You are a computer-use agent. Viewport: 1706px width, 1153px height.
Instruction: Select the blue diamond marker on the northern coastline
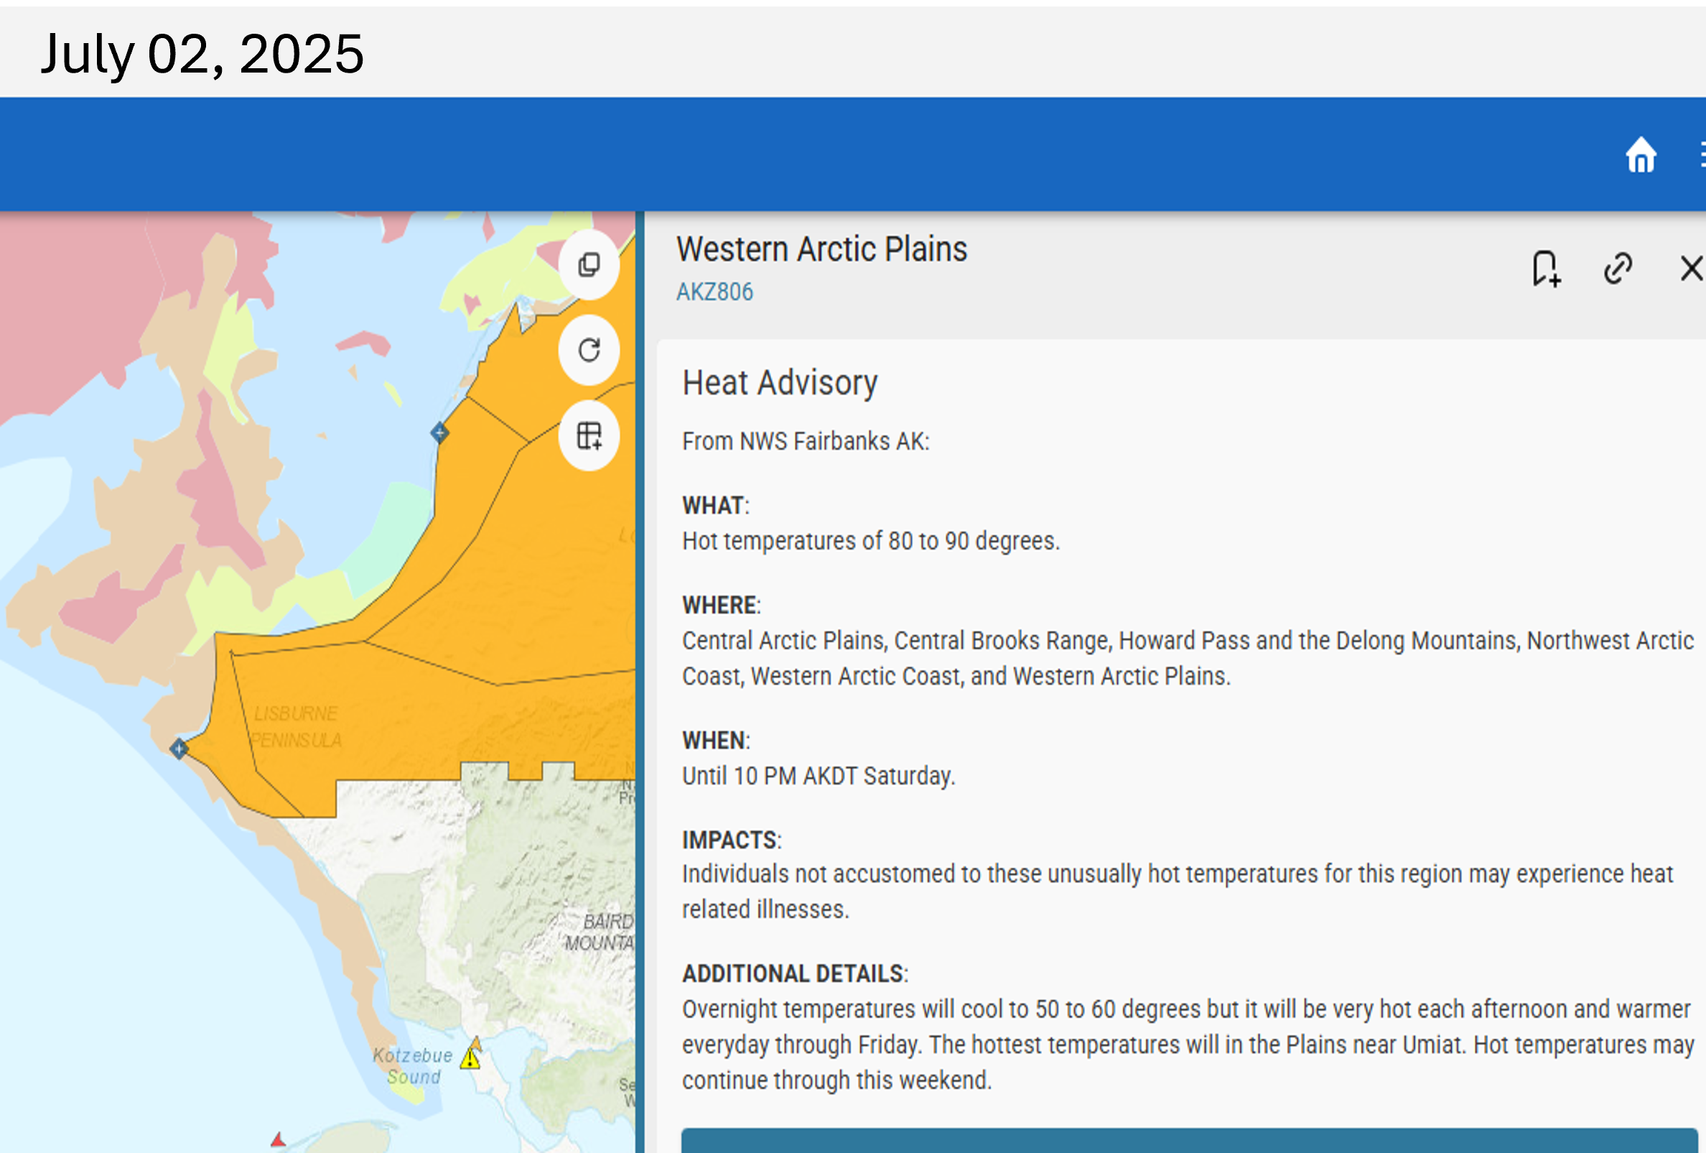tap(439, 432)
